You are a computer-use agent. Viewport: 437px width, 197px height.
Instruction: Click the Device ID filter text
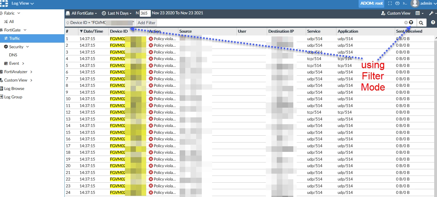click(x=102, y=23)
